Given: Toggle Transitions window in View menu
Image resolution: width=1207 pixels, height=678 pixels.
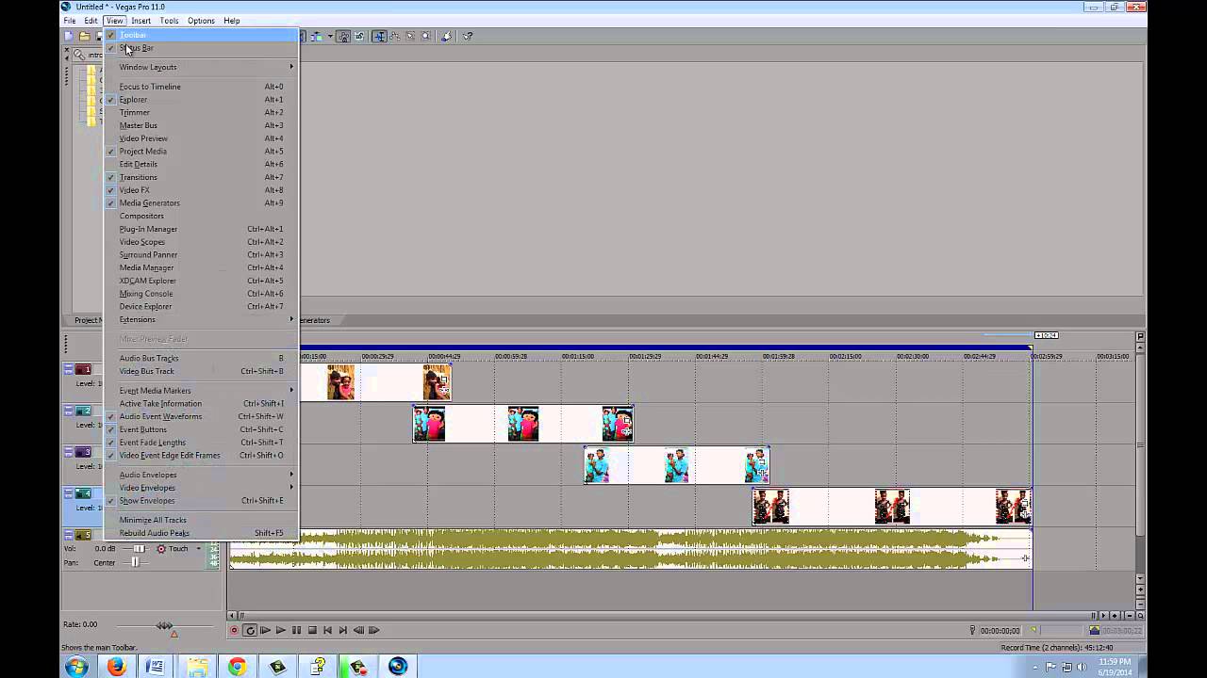Looking at the screenshot, I should [x=202, y=177].
